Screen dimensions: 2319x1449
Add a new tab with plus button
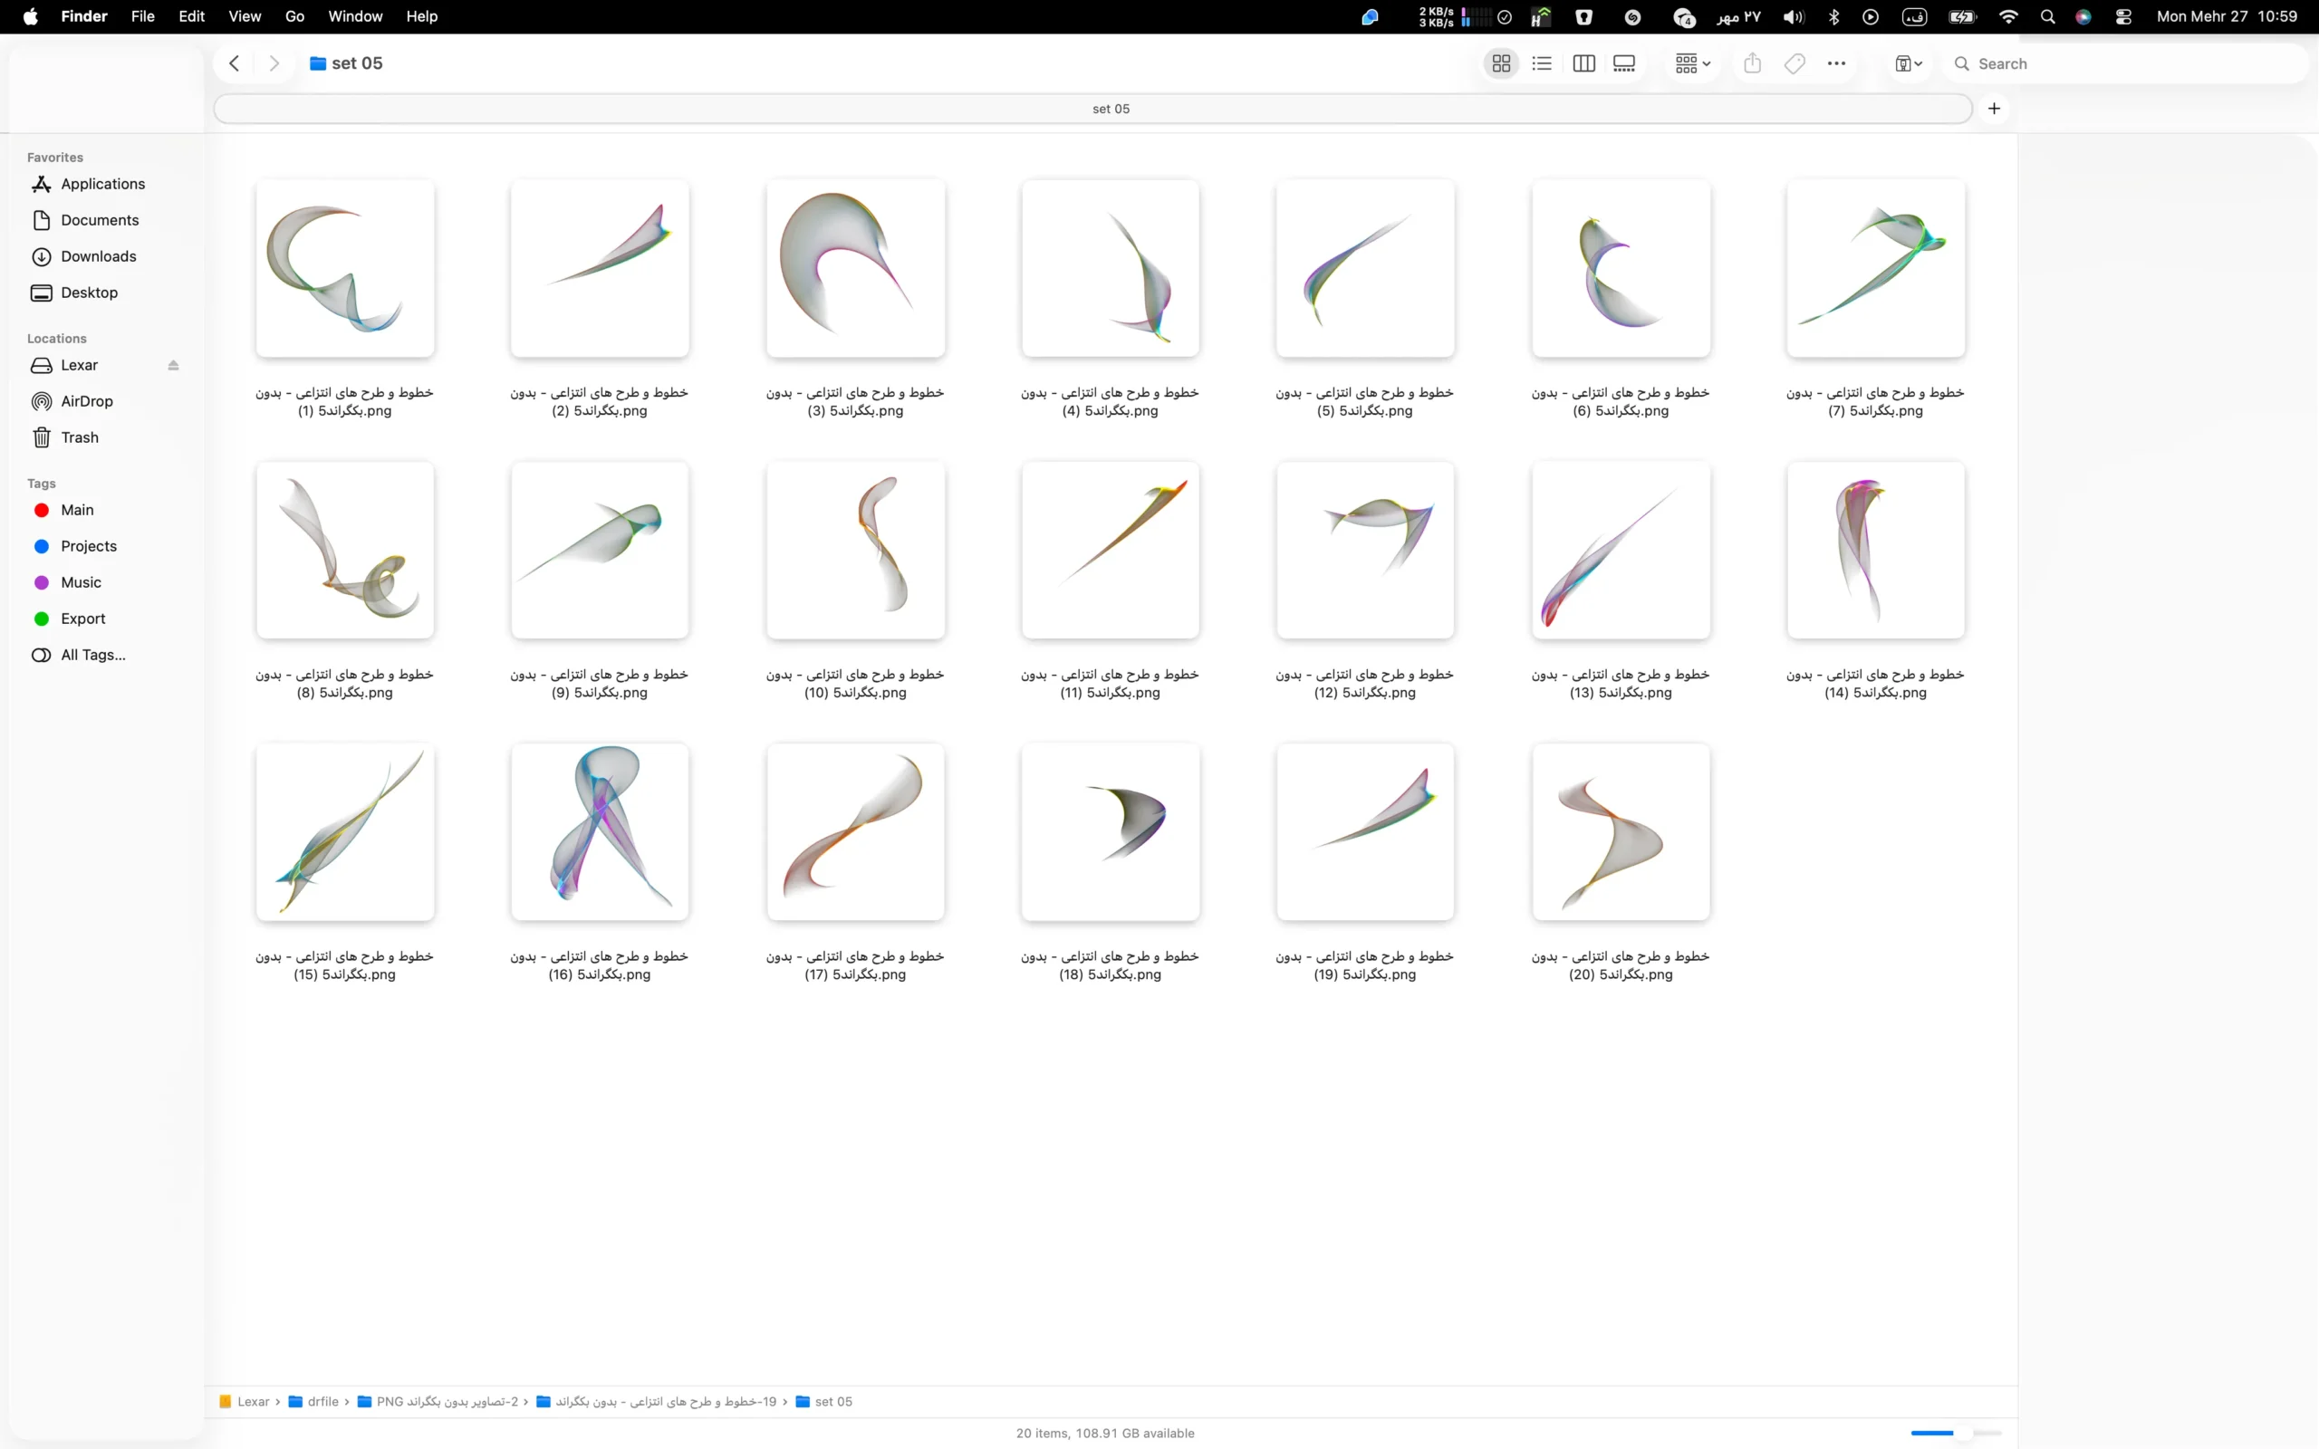(x=1994, y=109)
